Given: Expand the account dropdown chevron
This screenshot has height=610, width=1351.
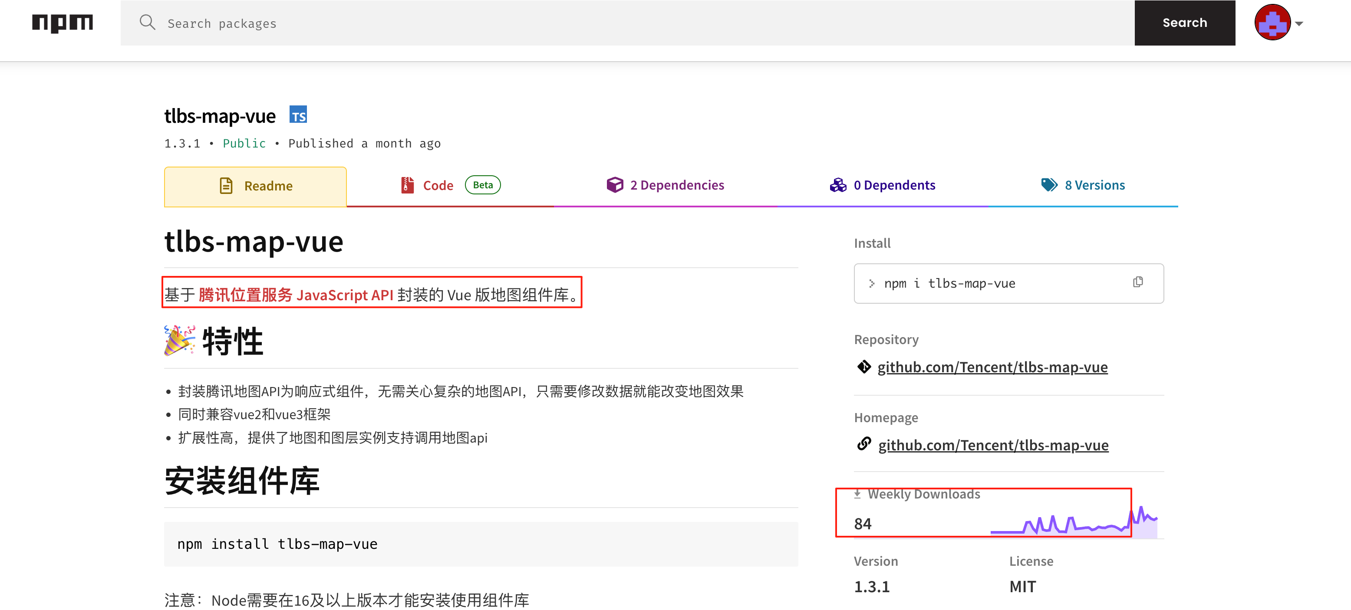Looking at the screenshot, I should tap(1299, 23).
